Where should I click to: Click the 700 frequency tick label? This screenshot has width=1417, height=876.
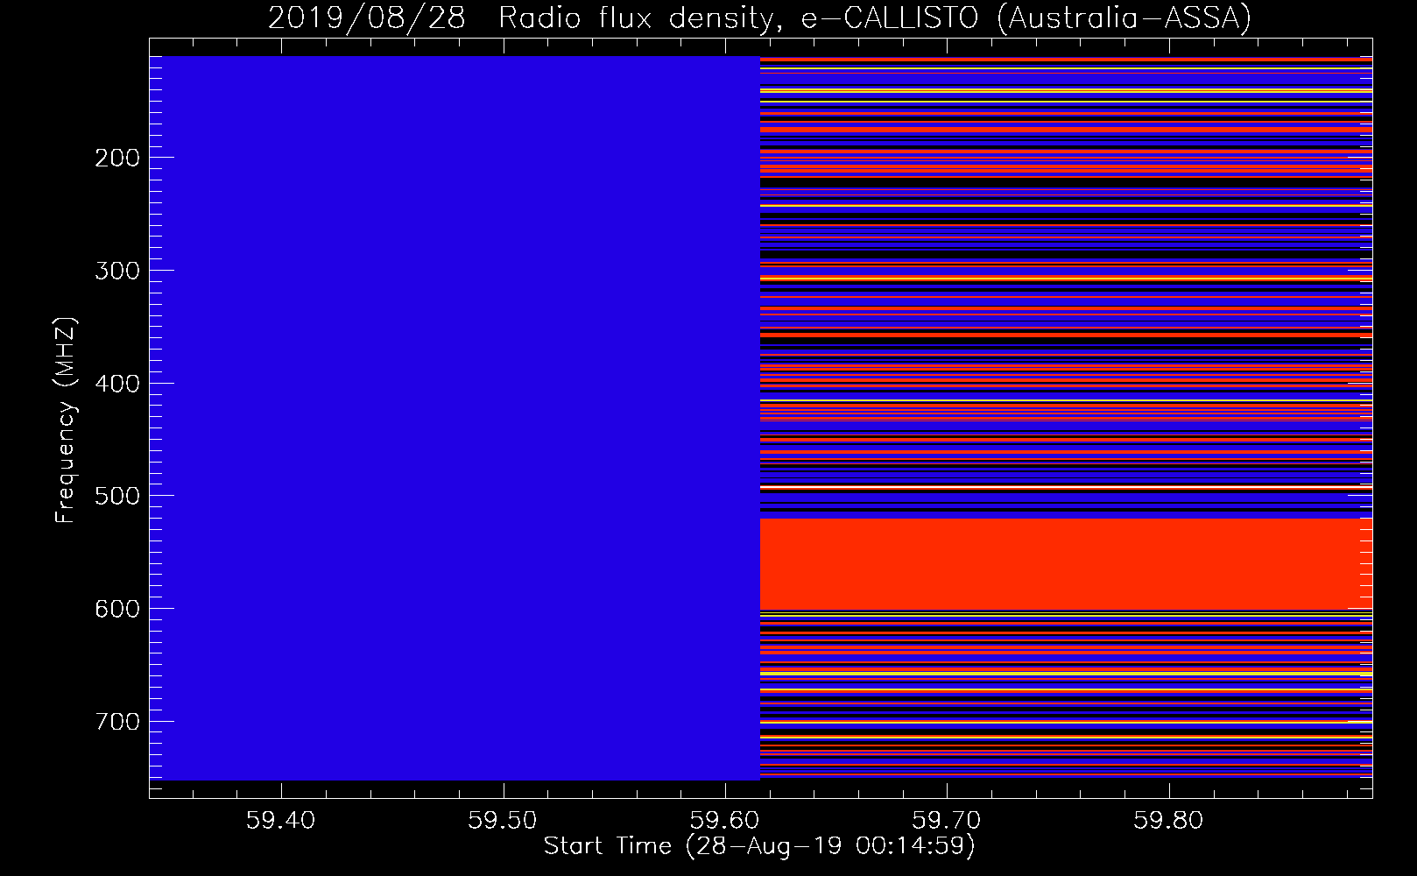tap(117, 722)
